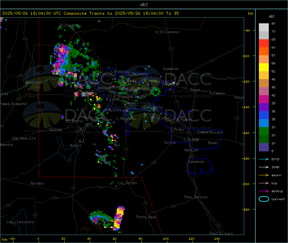Screen dimensions: 288x243
Task: Click the G_Campos map label
Action: click(x=217, y=93)
